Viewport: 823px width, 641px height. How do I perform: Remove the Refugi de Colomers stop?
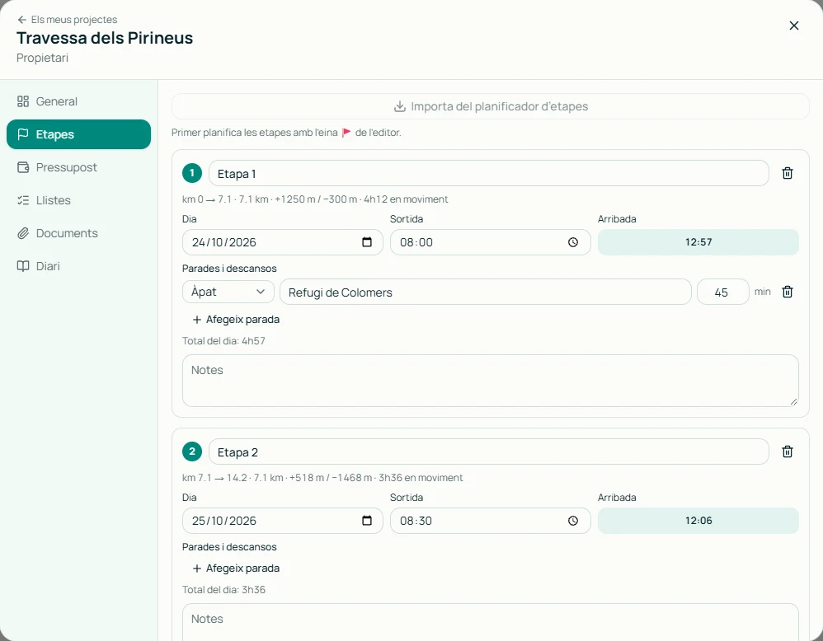pos(788,292)
